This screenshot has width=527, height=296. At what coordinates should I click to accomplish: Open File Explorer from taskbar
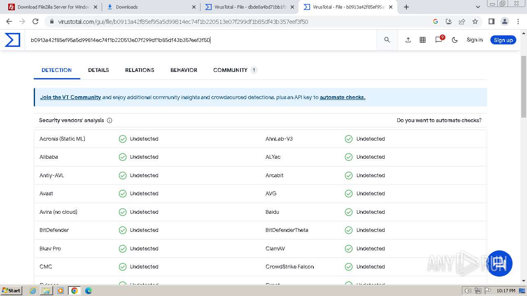click(47, 291)
